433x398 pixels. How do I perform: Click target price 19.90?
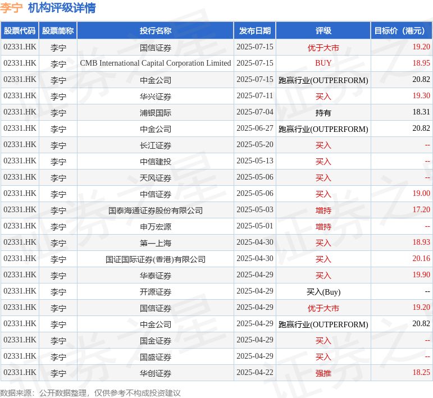[x=421, y=275]
